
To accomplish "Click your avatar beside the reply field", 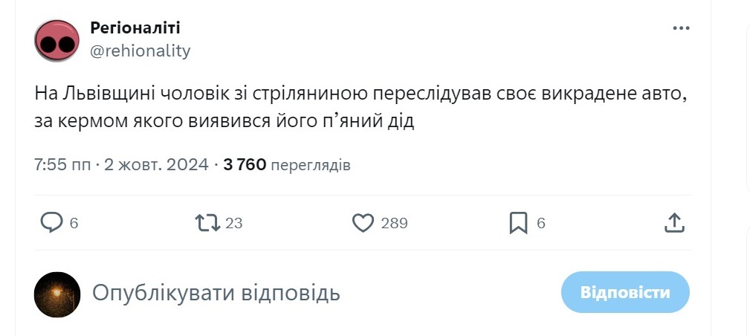I will (57, 294).
